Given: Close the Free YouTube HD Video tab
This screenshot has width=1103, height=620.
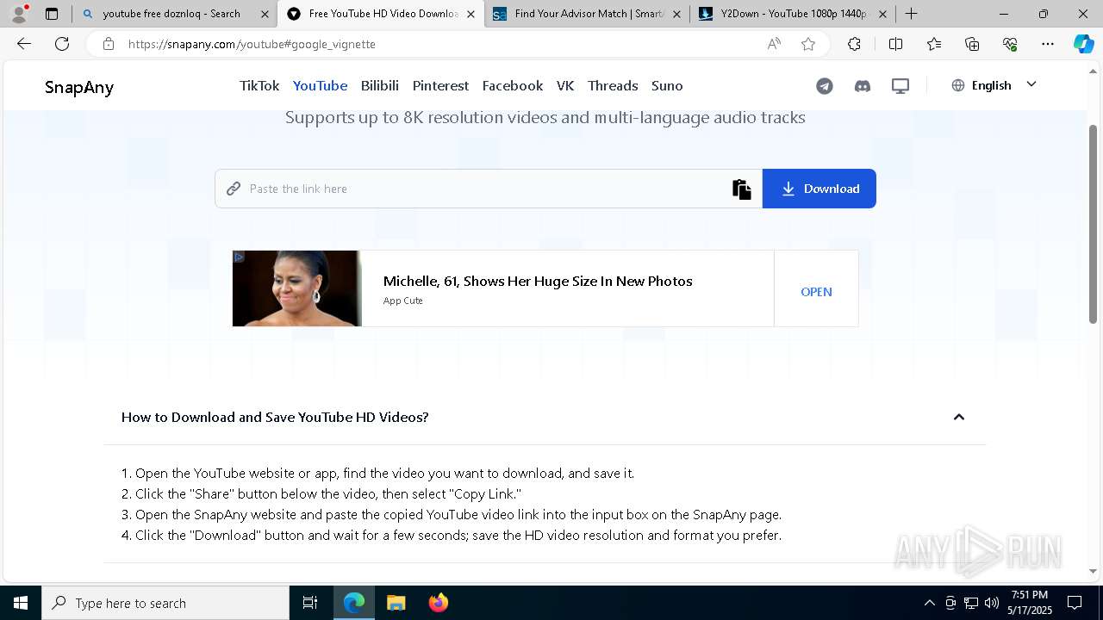Looking at the screenshot, I should 470,14.
